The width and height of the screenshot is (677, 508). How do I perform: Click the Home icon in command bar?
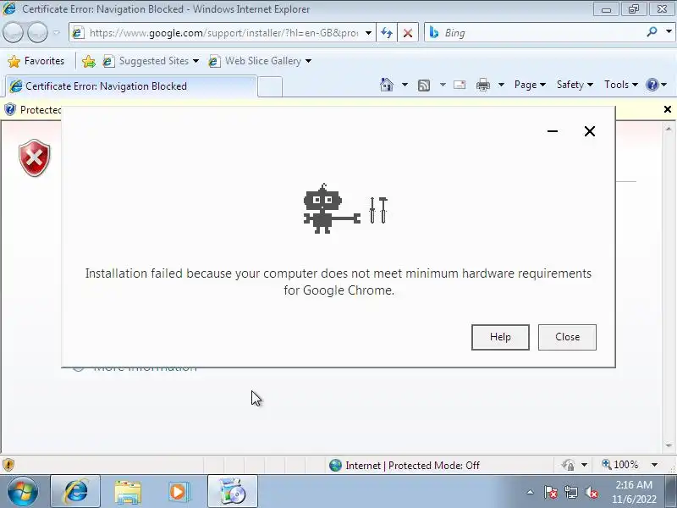(387, 85)
